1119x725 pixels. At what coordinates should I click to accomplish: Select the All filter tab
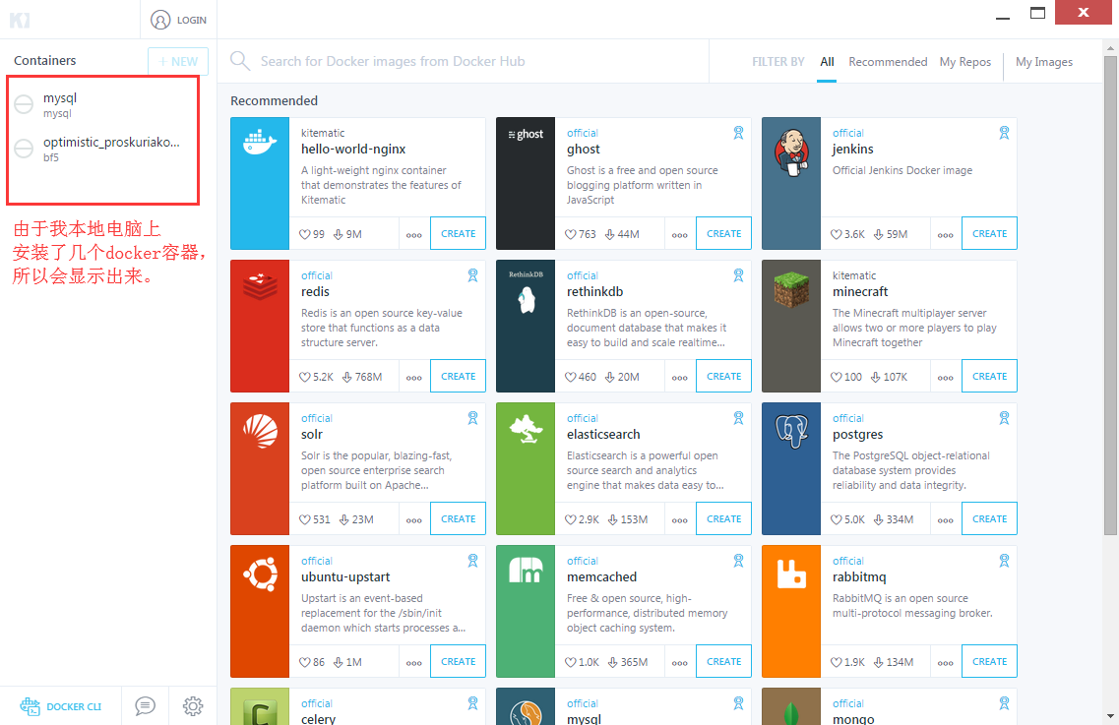coord(827,62)
